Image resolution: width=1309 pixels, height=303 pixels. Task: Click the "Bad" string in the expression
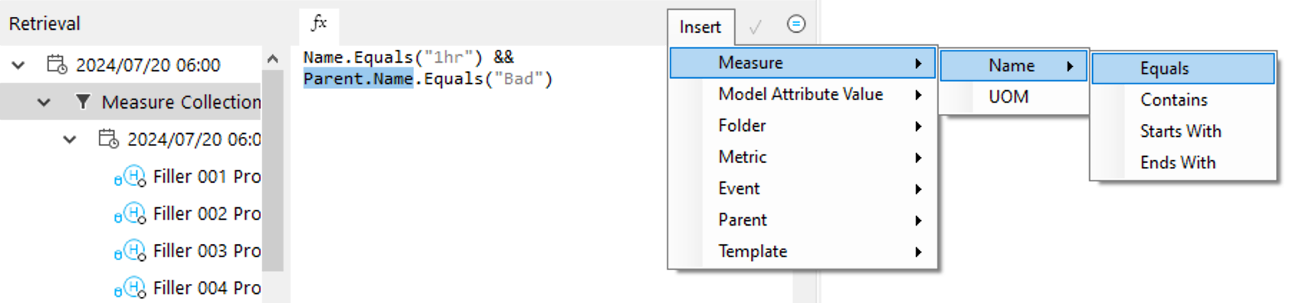(x=518, y=79)
